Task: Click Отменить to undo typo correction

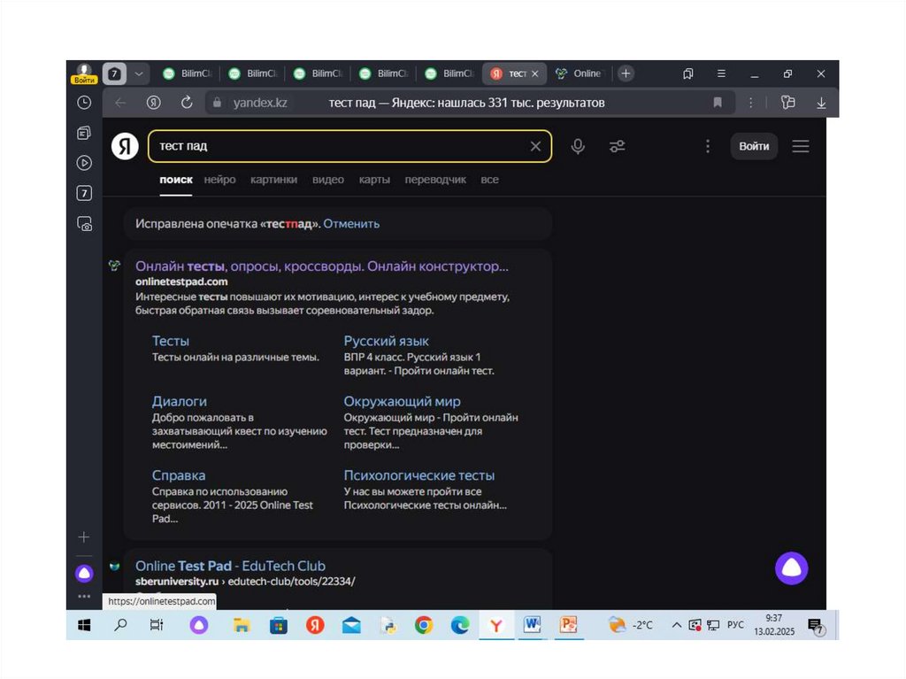Action: 351,224
